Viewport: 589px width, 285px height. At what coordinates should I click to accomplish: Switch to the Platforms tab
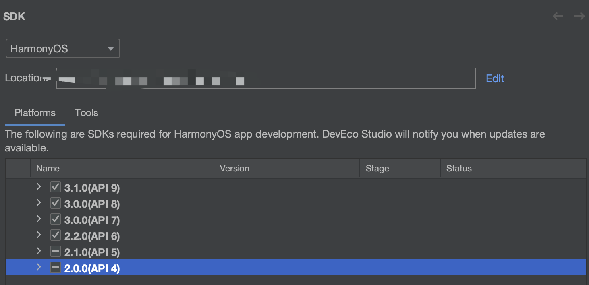[35, 113]
